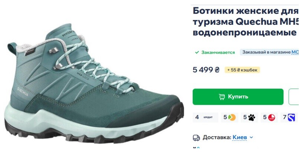Select the 4 кредит payment option
299x156 pixels.
(205, 117)
